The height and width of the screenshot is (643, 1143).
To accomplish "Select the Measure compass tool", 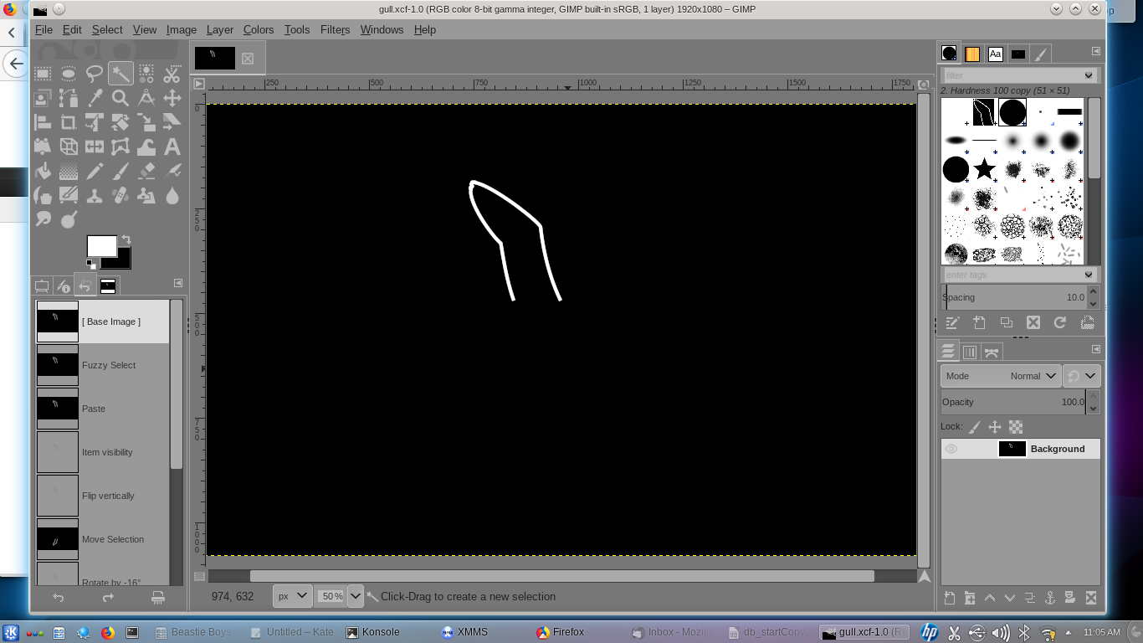I will (x=146, y=98).
